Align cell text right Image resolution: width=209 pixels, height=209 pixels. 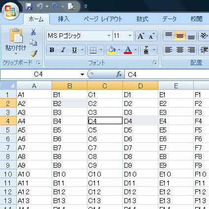click(191, 50)
